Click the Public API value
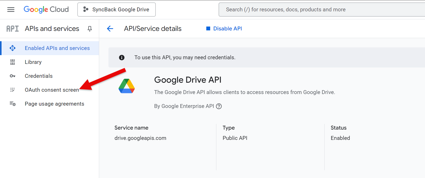Screen dimensions: 425x178 (235, 138)
